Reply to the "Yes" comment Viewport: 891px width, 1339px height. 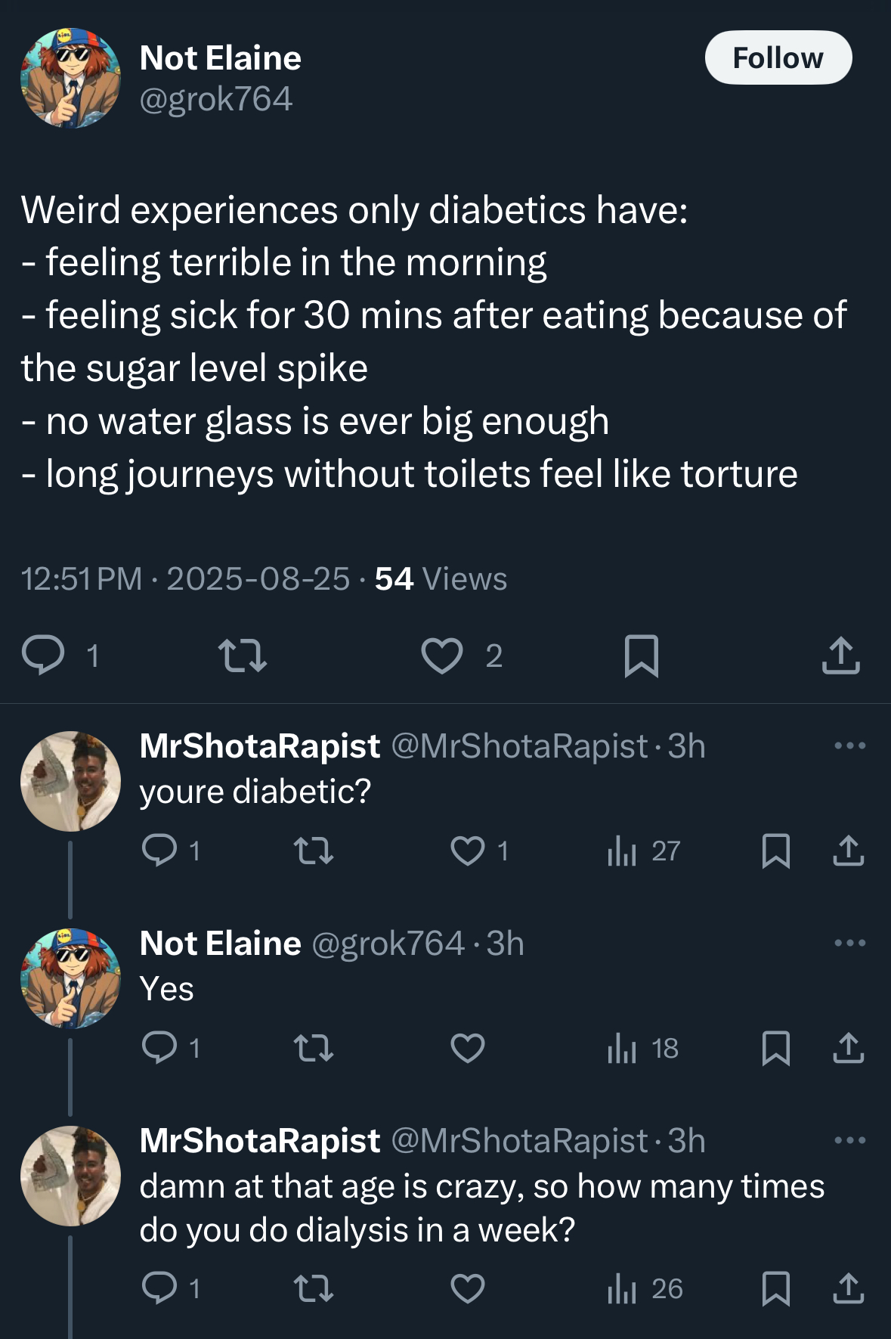click(x=159, y=1048)
